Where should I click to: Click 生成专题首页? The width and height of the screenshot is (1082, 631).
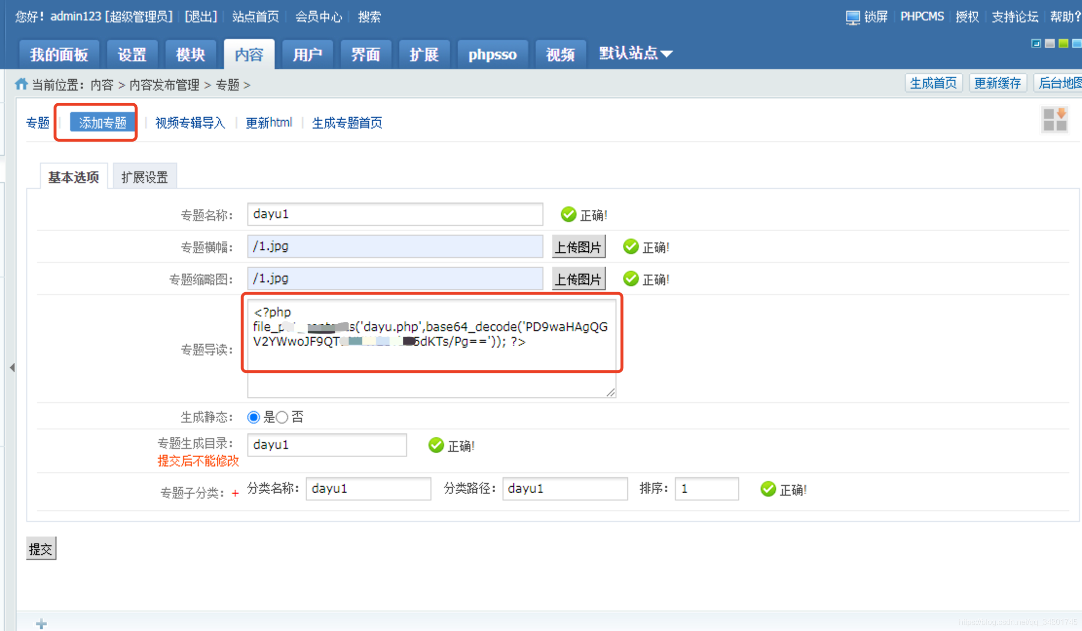347,123
